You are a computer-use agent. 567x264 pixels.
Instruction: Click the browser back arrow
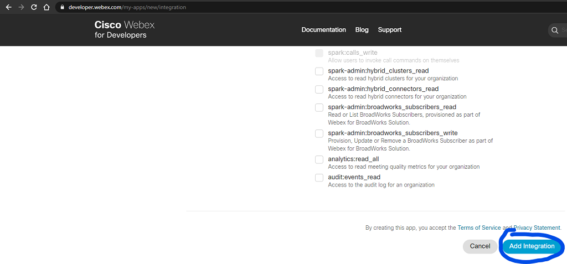tap(8, 7)
